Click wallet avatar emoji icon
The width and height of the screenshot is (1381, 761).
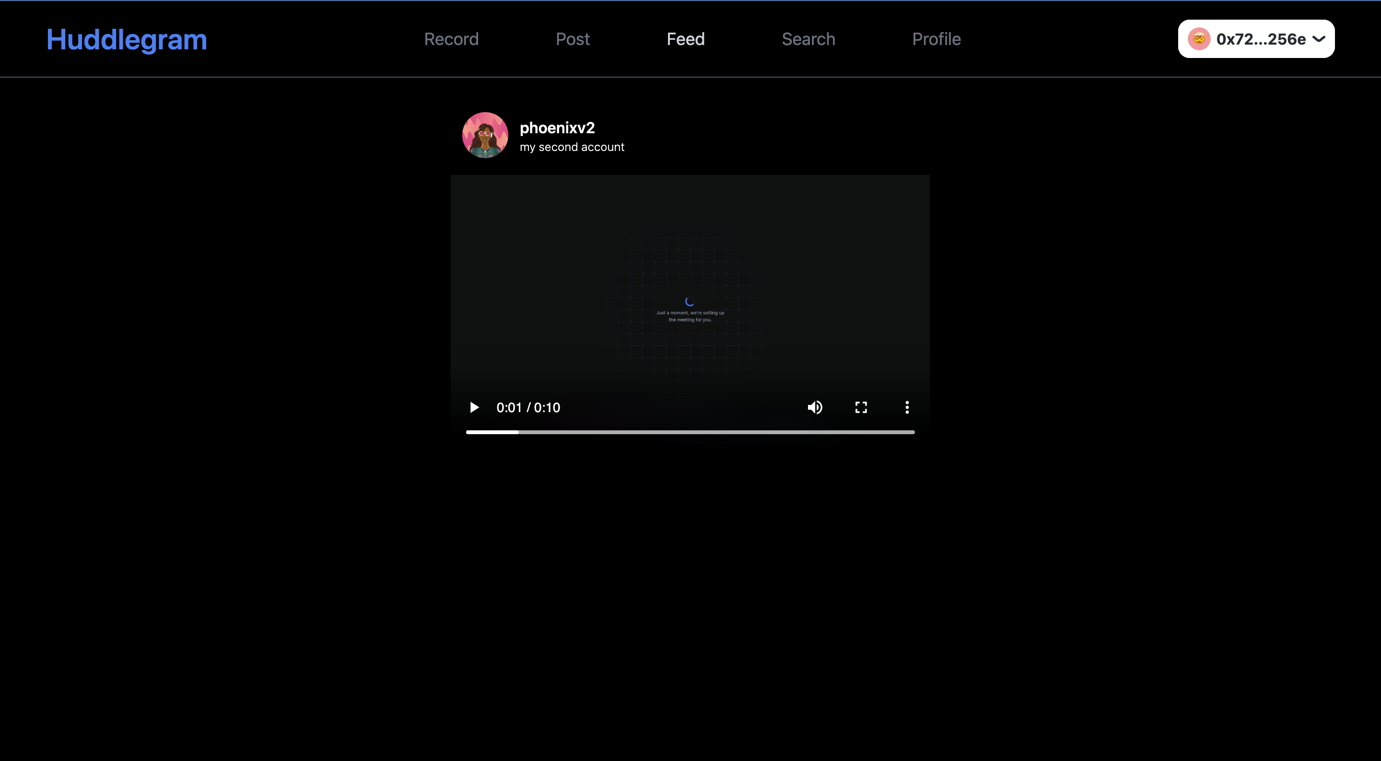(x=1198, y=39)
